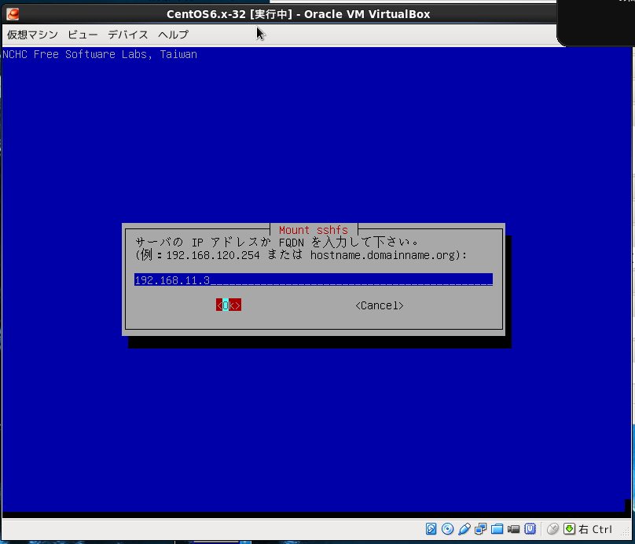This screenshot has height=544, width=635.
Task: Click the hard disk activity indicator icon
Action: [x=431, y=529]
